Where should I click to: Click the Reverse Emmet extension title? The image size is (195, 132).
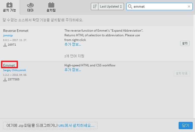[16, 31]
